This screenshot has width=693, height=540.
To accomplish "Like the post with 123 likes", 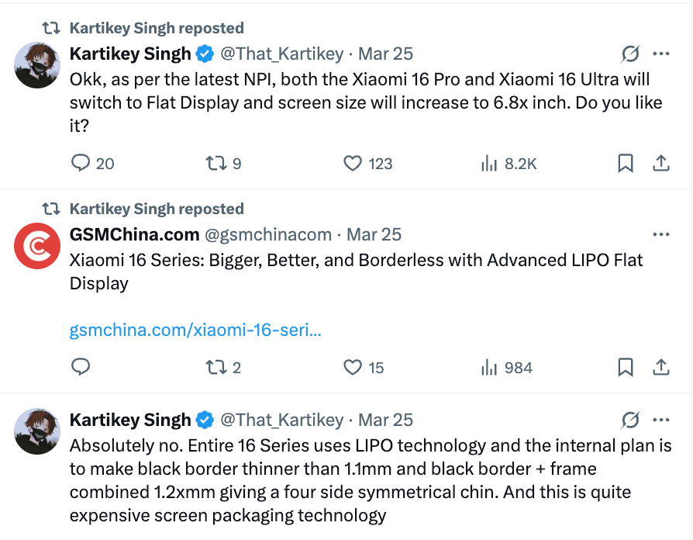I will [x=353, y=164].
